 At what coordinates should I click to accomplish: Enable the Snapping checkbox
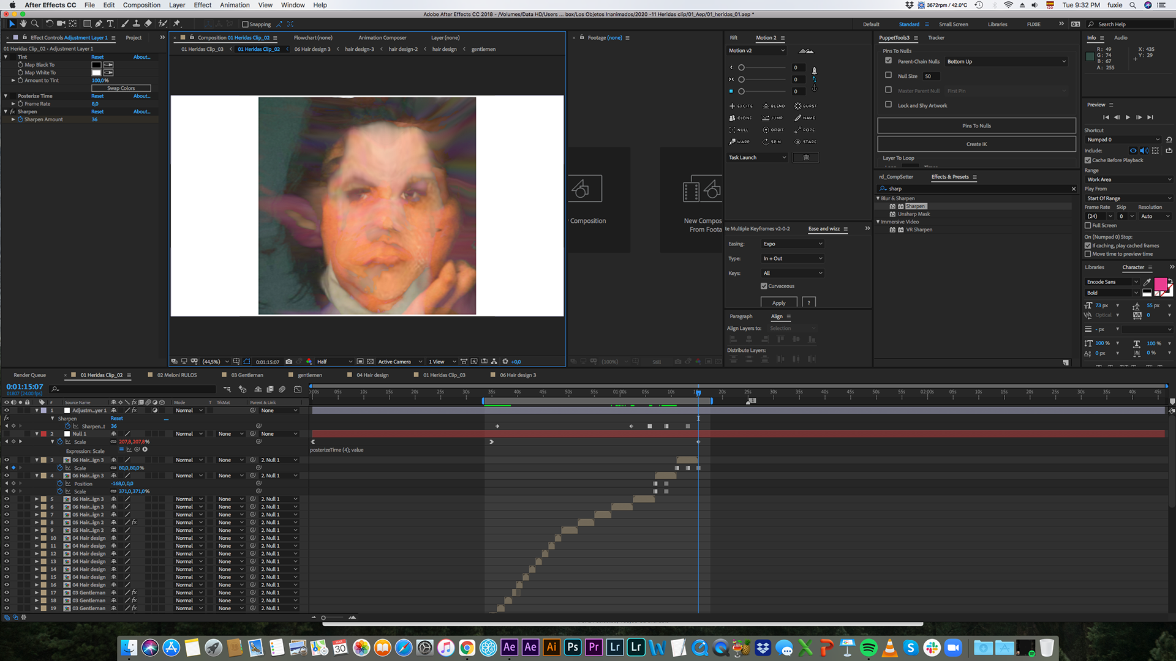(245, 24)
